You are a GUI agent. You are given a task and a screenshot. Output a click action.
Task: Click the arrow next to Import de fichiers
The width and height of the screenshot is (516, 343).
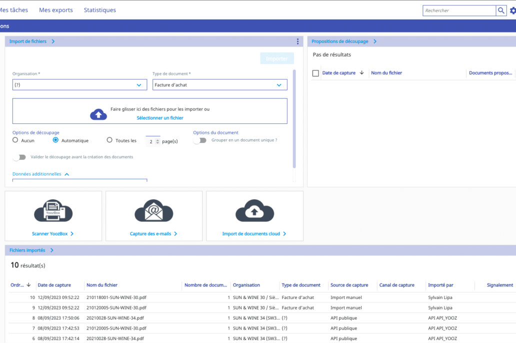[53, 41]
